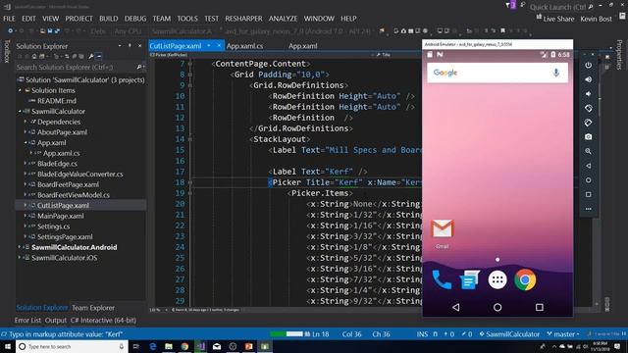628x353 pixels.
Task: Open the Properties side panel
Action: click(619, 55)
